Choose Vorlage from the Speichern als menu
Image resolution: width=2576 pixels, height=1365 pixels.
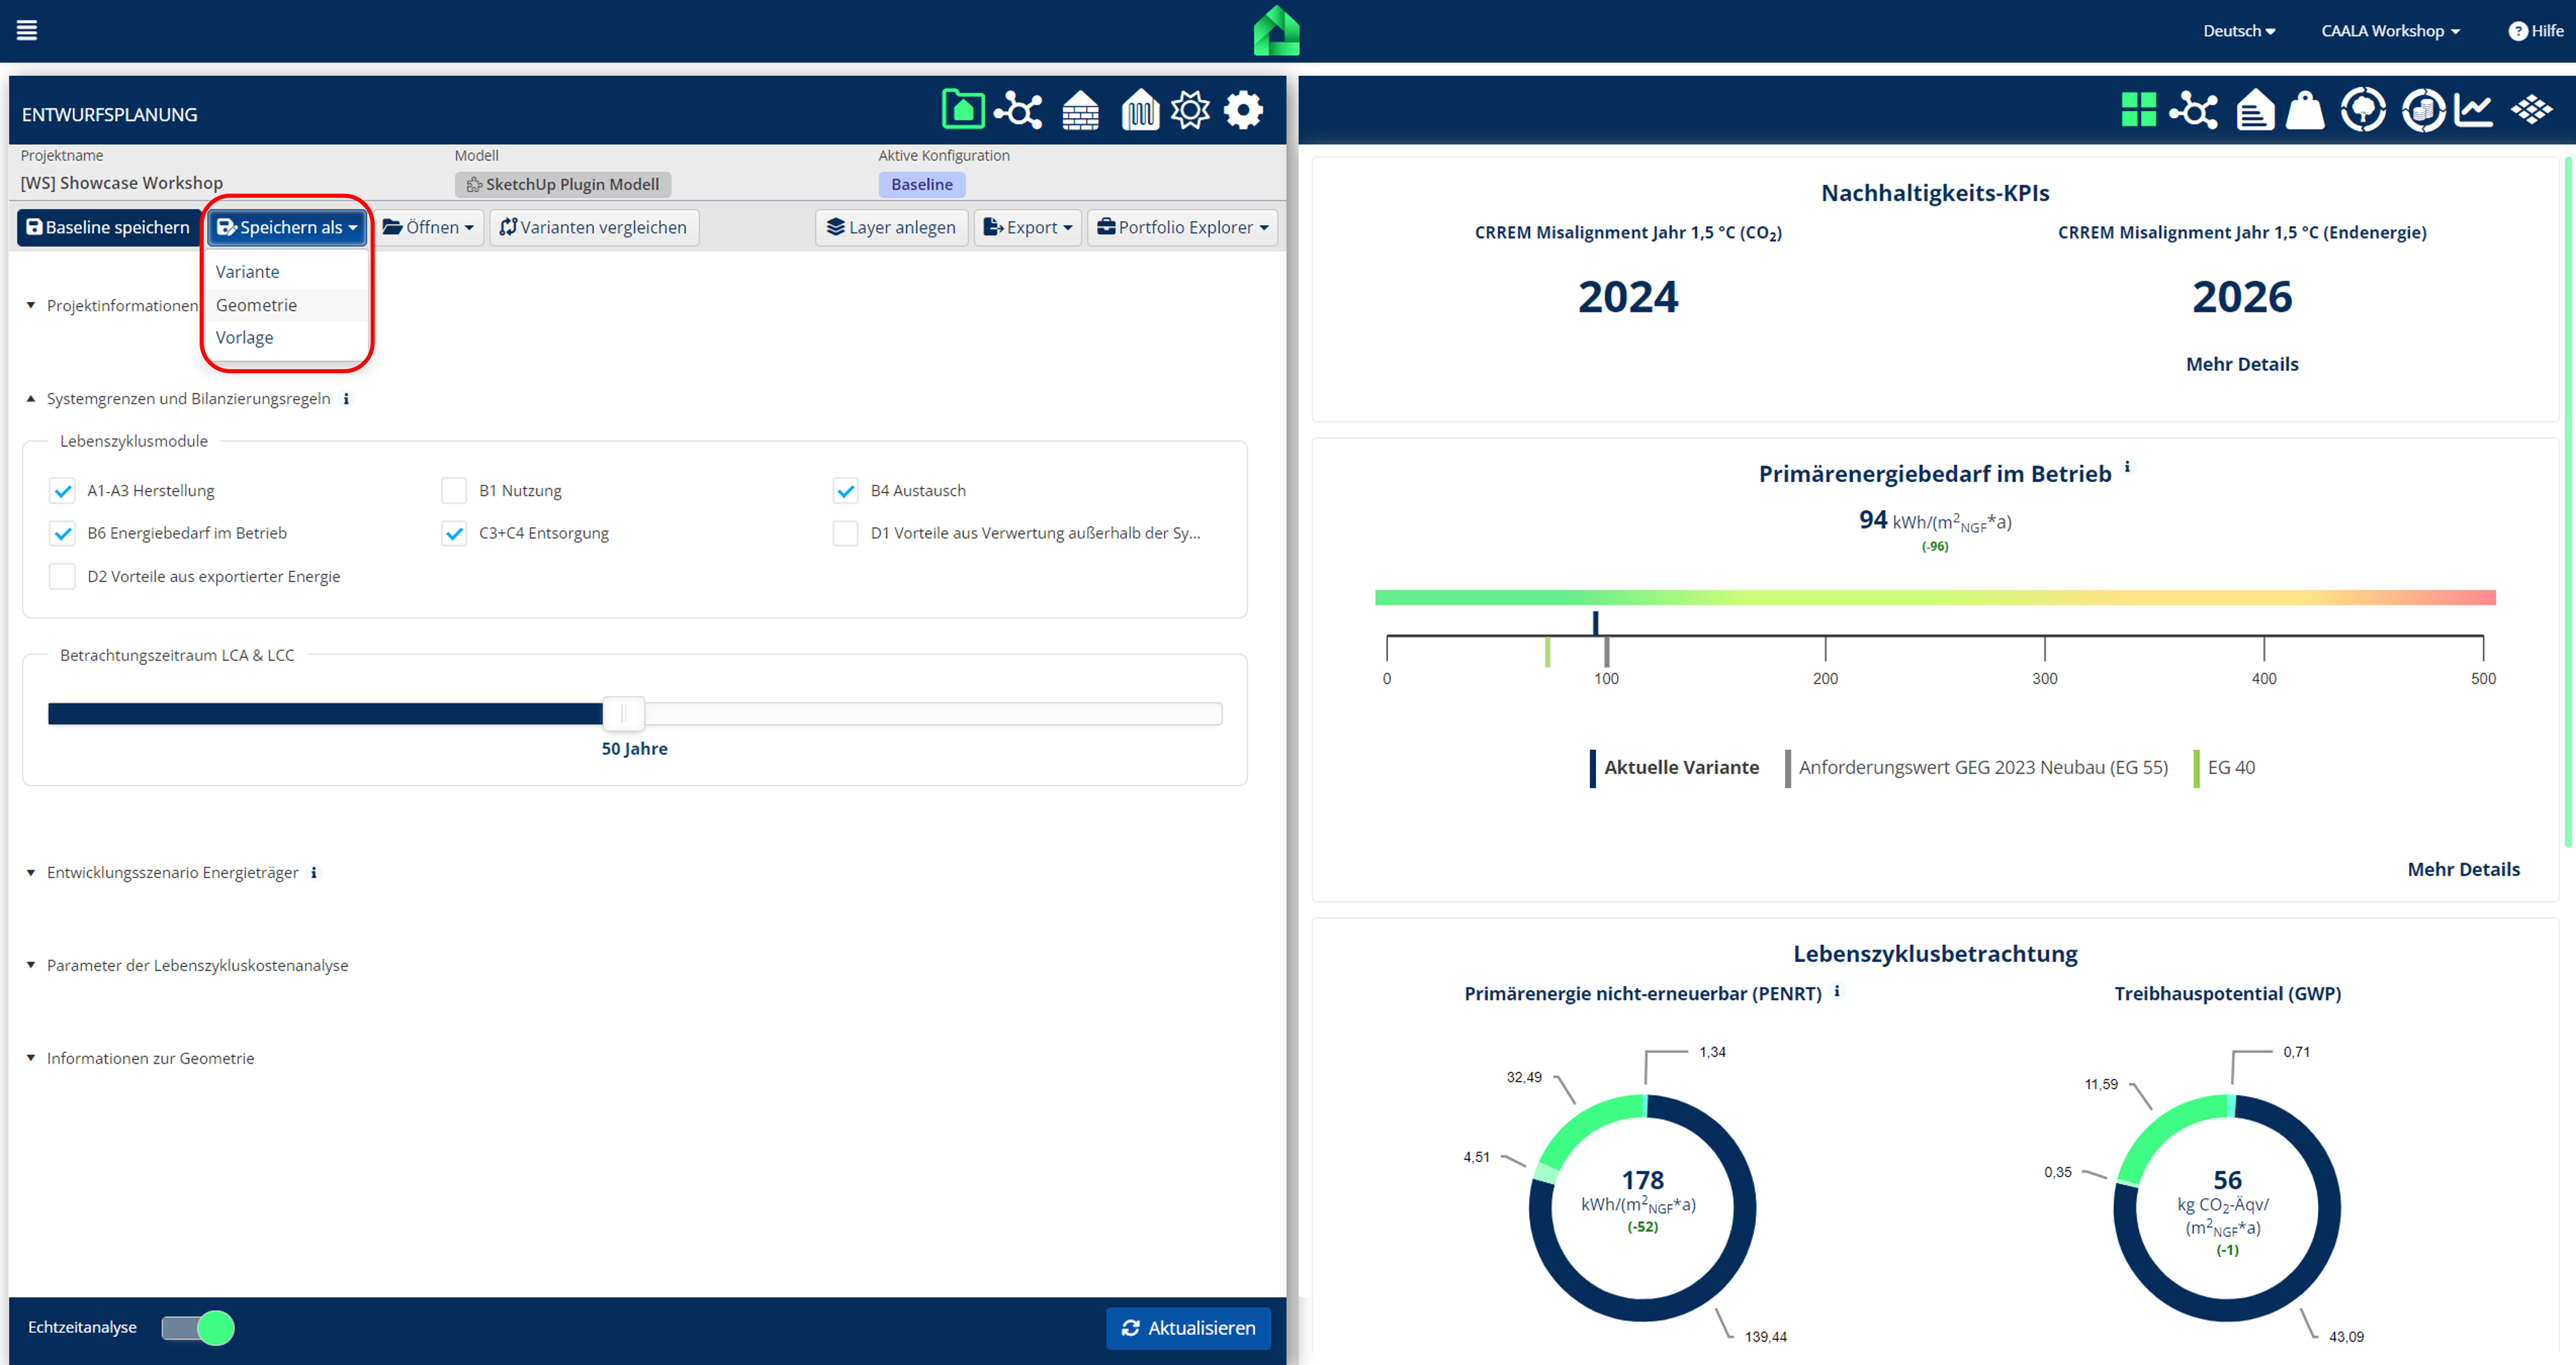(244, 338)
